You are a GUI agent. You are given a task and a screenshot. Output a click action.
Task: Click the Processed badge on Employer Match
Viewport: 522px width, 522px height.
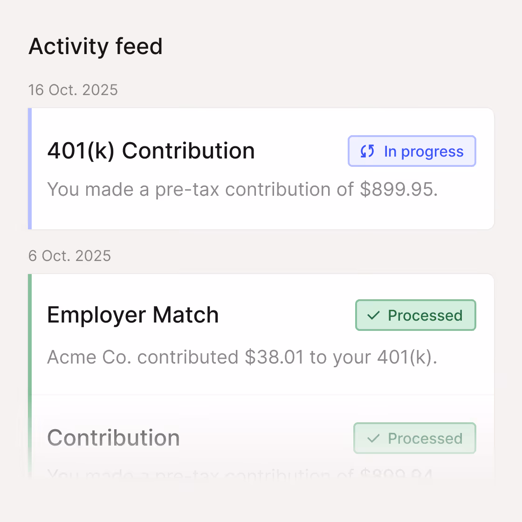pyautogui.click(x=415, y=315)
